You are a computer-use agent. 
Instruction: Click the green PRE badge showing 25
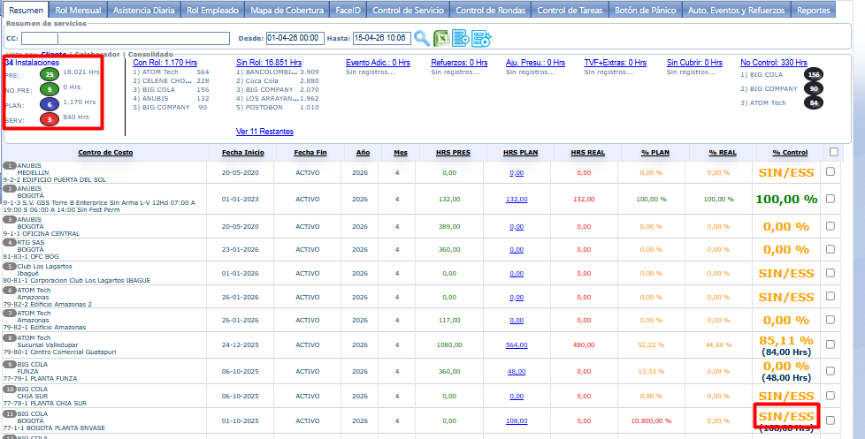pos(50,75)
